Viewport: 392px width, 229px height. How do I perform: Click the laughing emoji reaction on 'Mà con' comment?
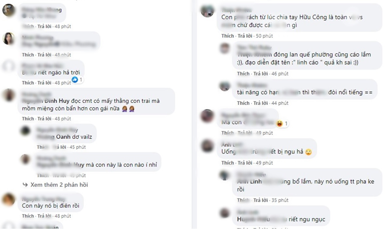tap(279, 124)
